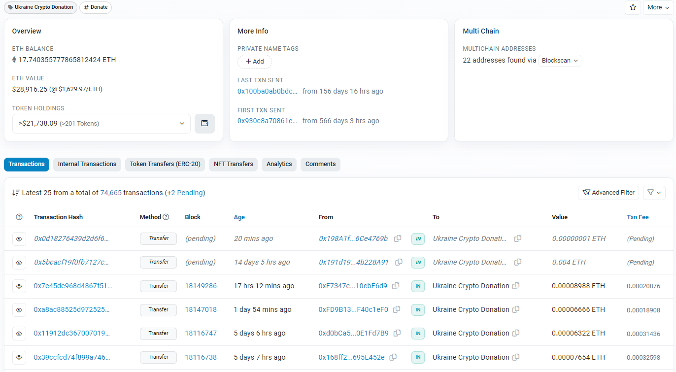Open the Blockscan multichain selector
Viewport: 676px width, 372px height.
[x=560, y=60]
